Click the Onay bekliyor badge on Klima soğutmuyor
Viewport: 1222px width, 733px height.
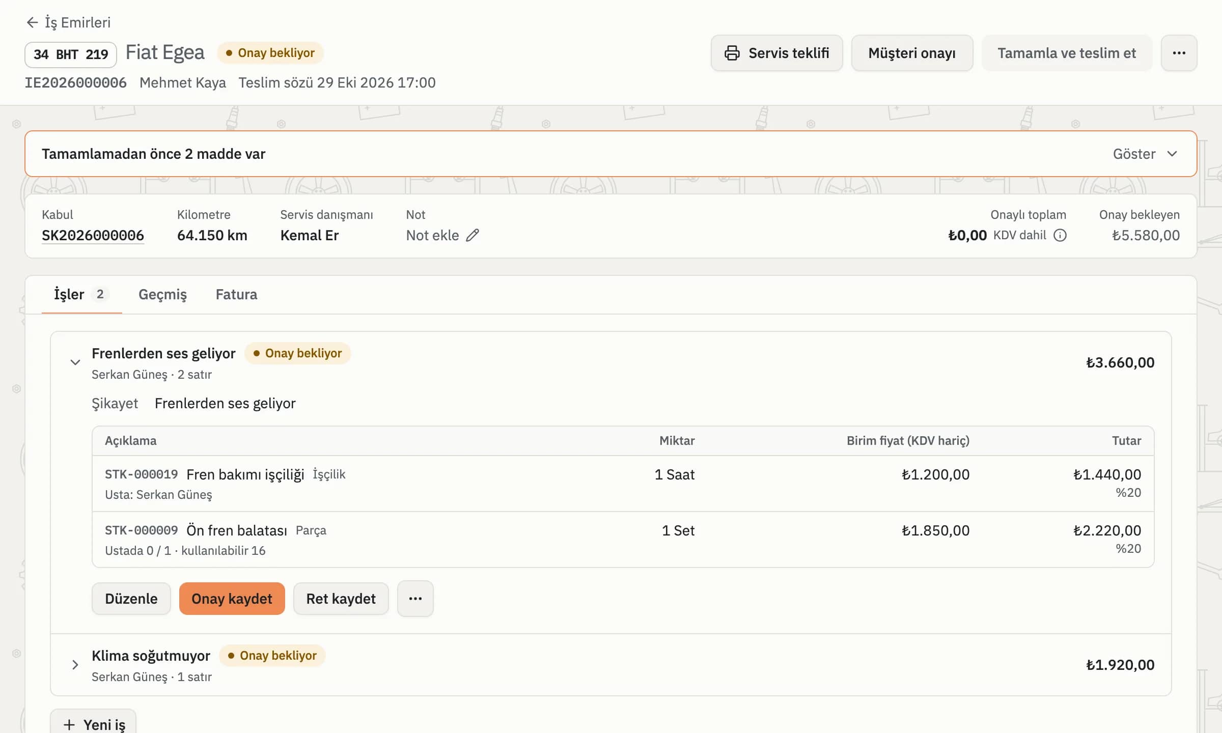click(272, 656)
